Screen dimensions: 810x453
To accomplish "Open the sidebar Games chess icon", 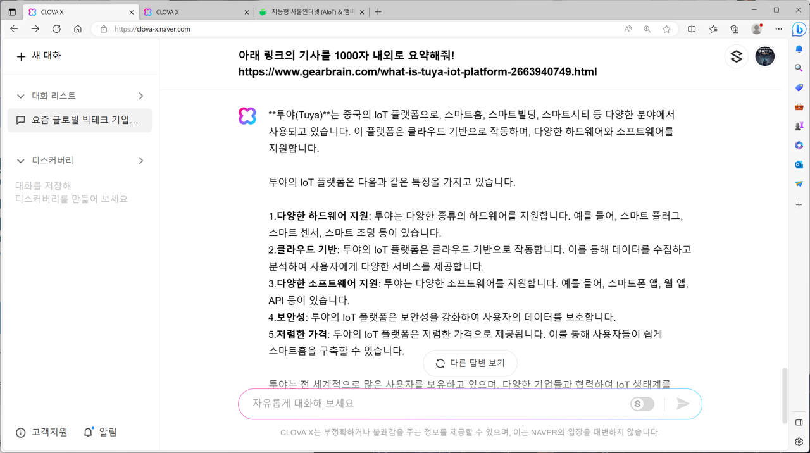I will [799, 126].
